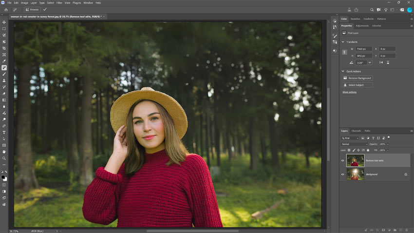Toggle lock image pixels brush icon
This screenshot has width=414, height=233.
point(354,150)
